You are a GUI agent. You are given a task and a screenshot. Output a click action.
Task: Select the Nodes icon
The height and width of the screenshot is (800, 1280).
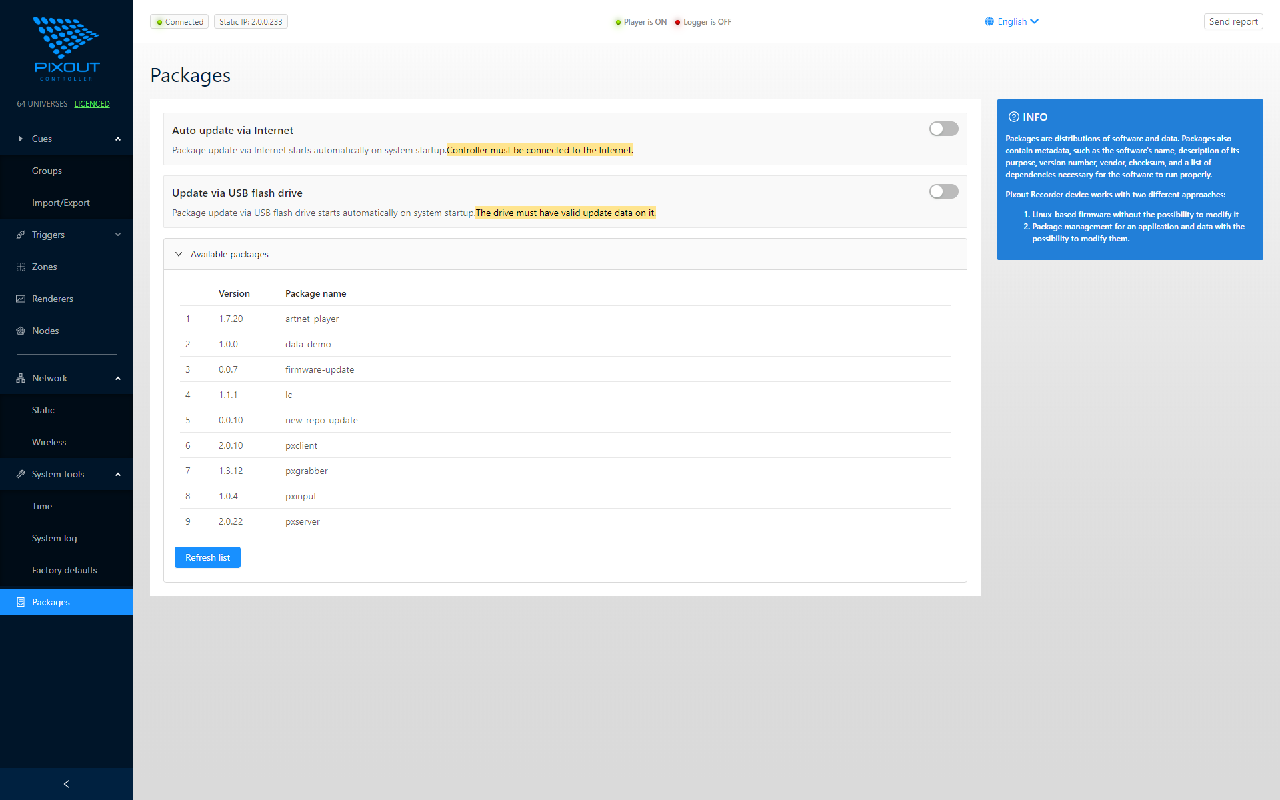pos(20,331)
